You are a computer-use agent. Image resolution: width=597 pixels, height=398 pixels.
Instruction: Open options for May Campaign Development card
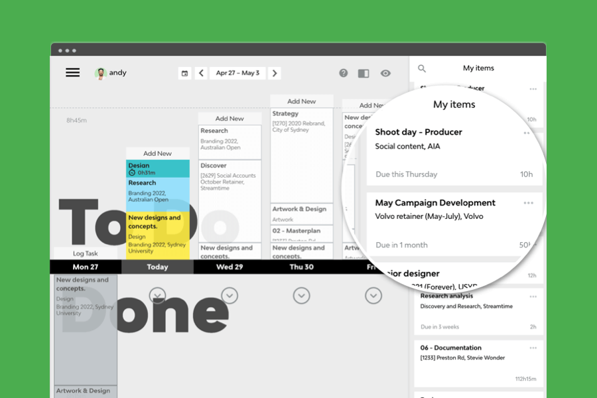pos(529,203)
